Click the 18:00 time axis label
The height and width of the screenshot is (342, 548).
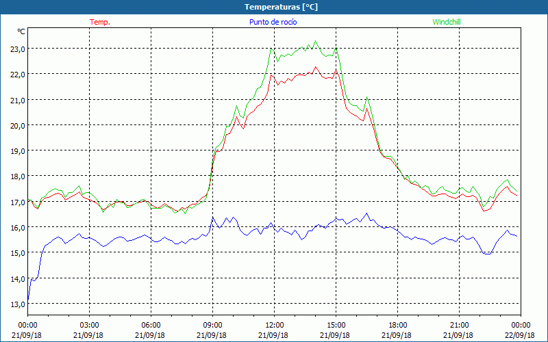click(x=398, y=326)
